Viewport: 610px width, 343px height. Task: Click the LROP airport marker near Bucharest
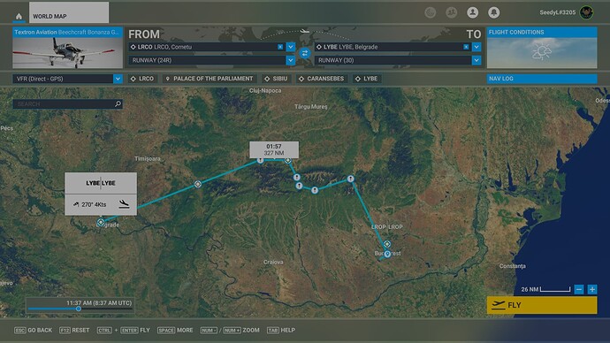pyautogui.click(x=387, y=244)
